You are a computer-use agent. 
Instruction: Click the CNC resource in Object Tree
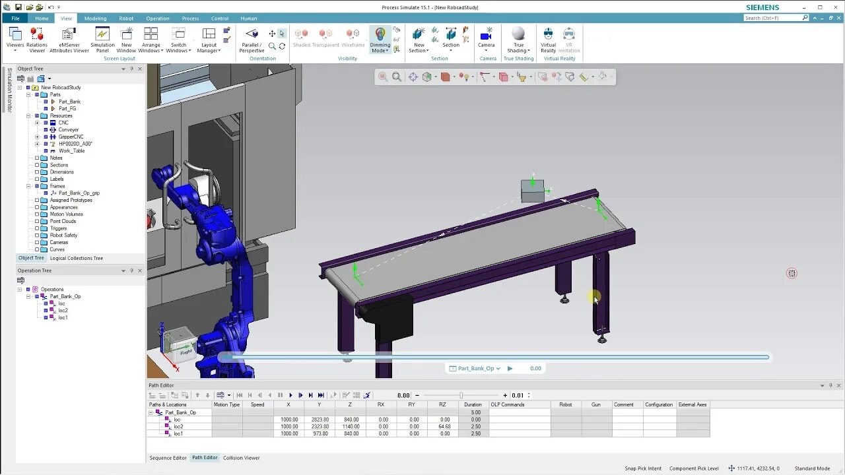pos(63,123)
